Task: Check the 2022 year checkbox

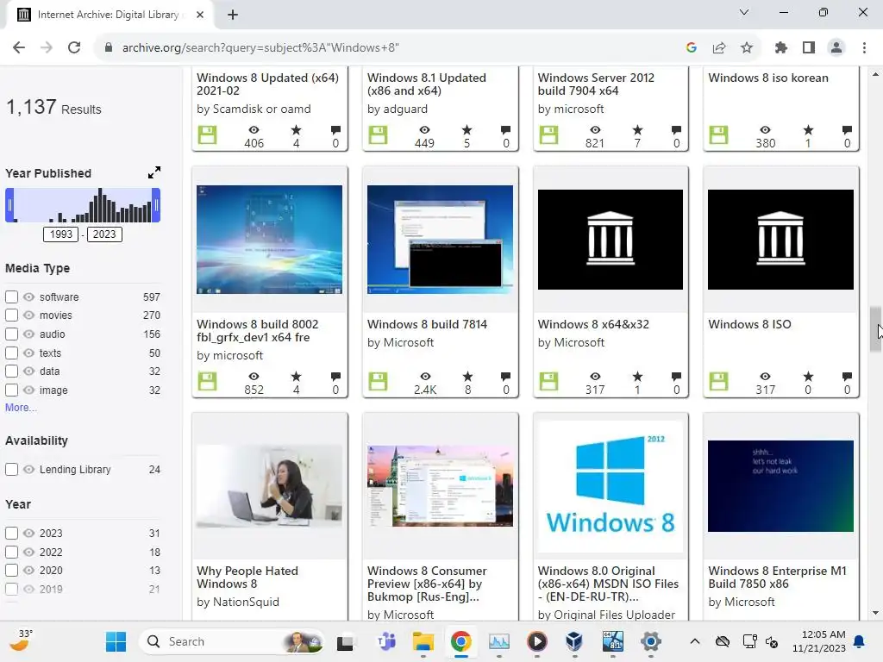Action: coord(11,553)
